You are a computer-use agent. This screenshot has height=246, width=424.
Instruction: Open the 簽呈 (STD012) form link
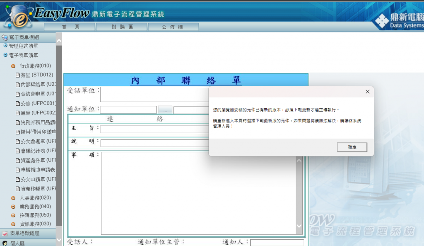(37, 75)
